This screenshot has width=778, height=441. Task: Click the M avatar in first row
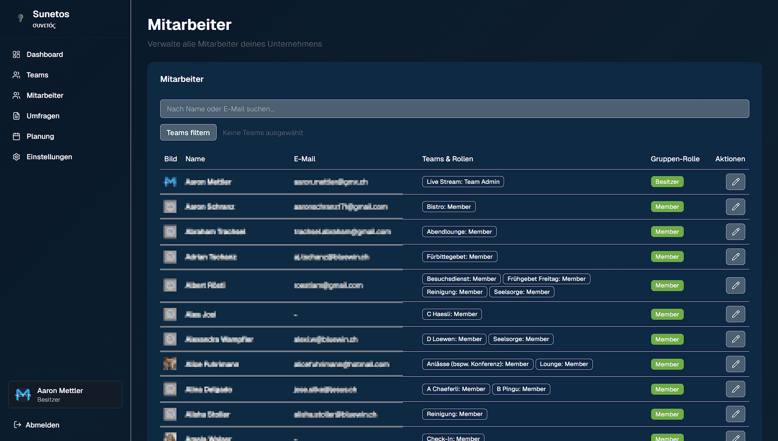(x=170, y=181)
